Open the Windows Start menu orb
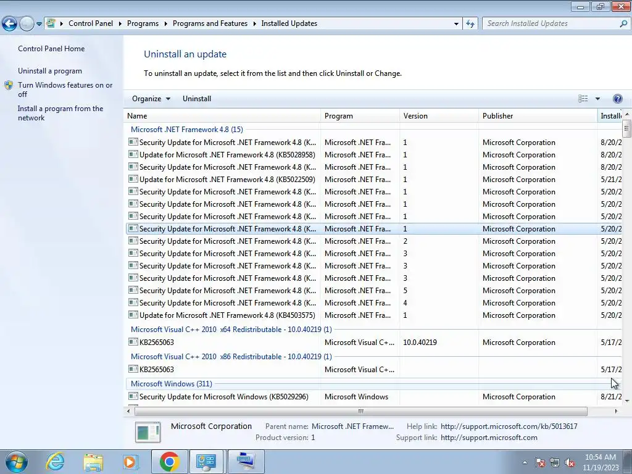 [16, 462]
